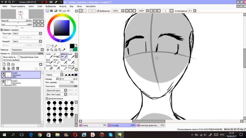Select Источник выбора radio button

(2, 60)
